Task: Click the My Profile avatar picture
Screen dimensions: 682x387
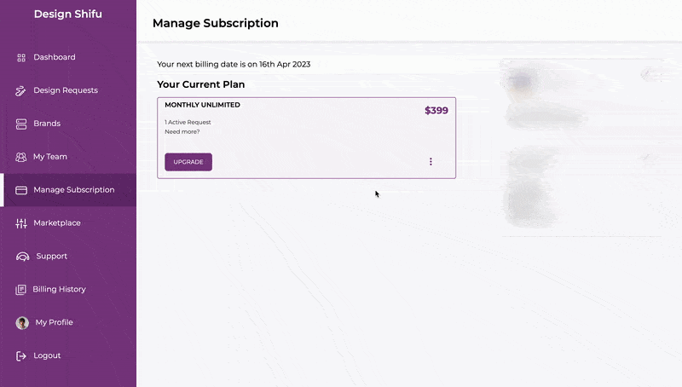Action: click(x=22, y=323)
